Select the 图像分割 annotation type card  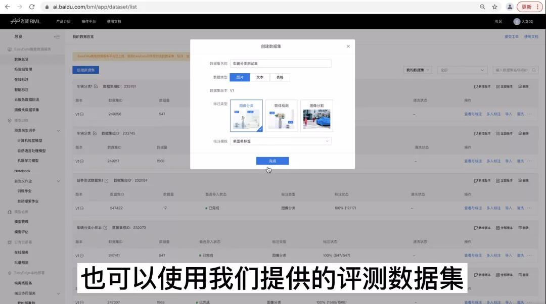316,116
